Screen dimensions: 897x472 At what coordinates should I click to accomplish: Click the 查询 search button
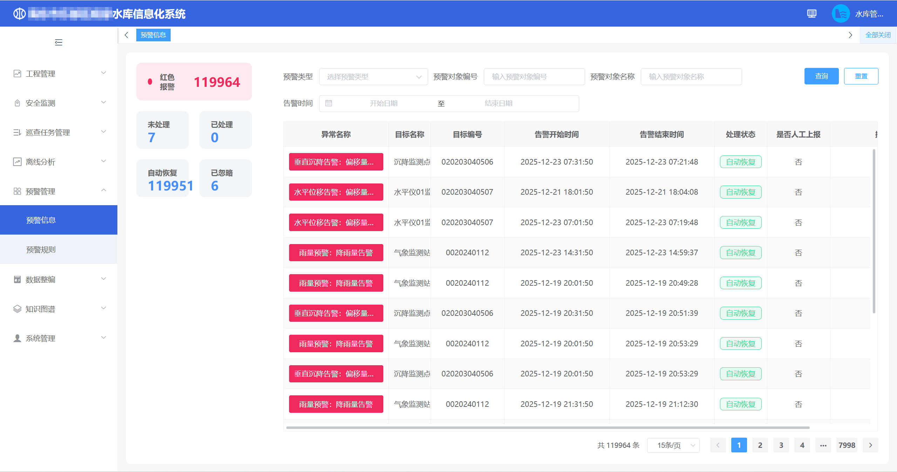[x=821, y=76]
